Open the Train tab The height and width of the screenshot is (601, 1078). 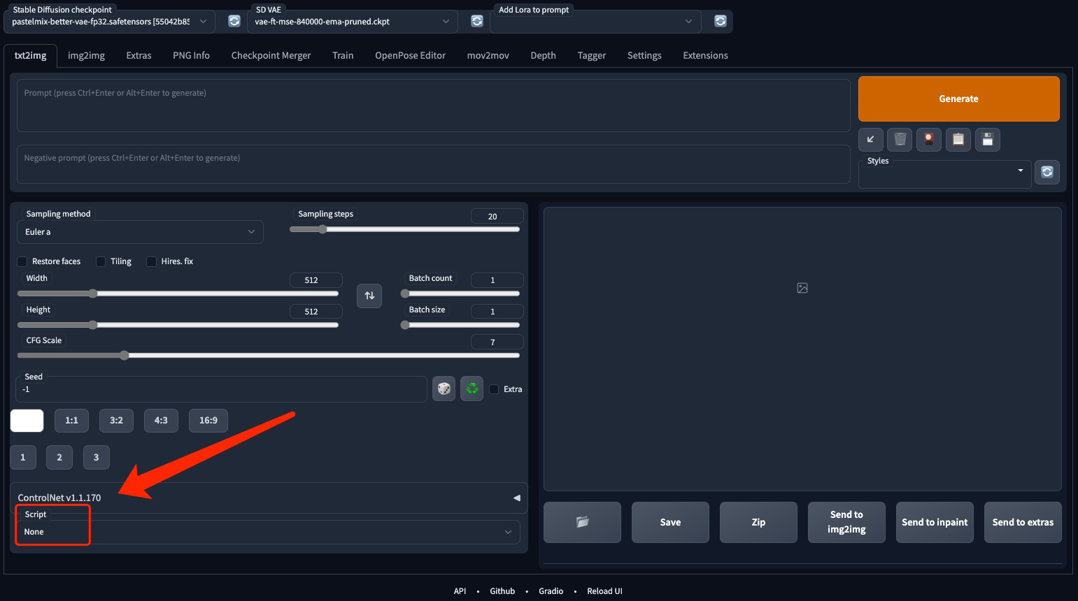tap(343, 56)
